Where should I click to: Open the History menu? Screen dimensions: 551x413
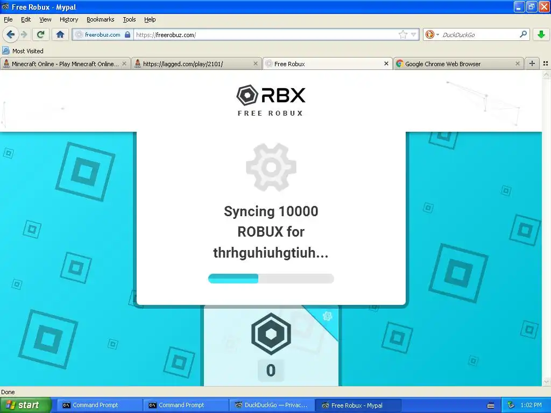(68, 19)
